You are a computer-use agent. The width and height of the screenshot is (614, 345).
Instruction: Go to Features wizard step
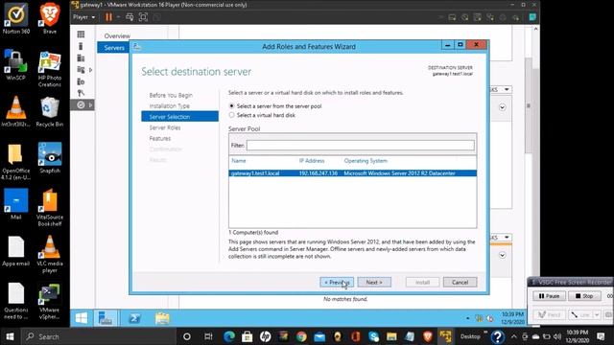point(160,138)
